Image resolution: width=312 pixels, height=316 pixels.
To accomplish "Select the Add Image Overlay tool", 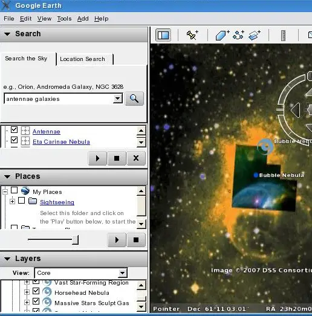I will tap(255, 35).
